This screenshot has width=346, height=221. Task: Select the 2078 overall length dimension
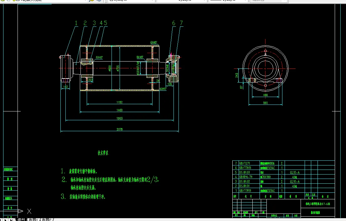(119, 129)
